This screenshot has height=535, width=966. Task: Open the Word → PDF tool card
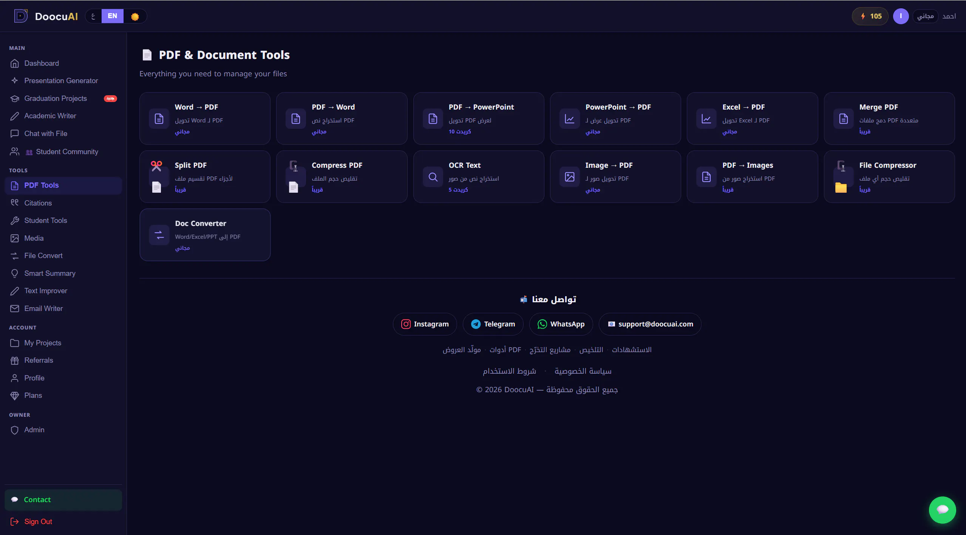click(x=205, y=118)
